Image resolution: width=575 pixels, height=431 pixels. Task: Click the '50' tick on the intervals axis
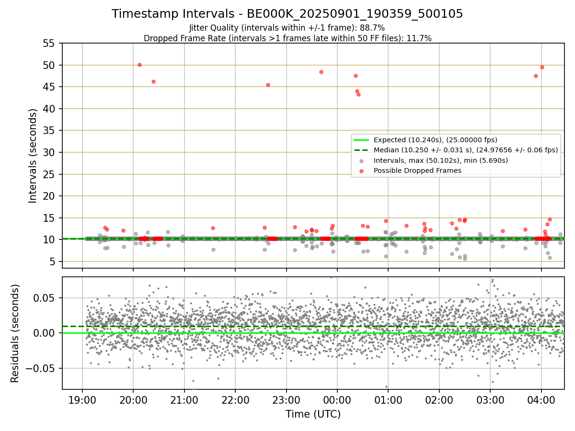(x=49, y=65)
